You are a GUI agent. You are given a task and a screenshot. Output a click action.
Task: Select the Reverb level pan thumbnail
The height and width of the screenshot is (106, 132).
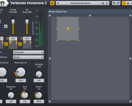[x=13, y=45]
